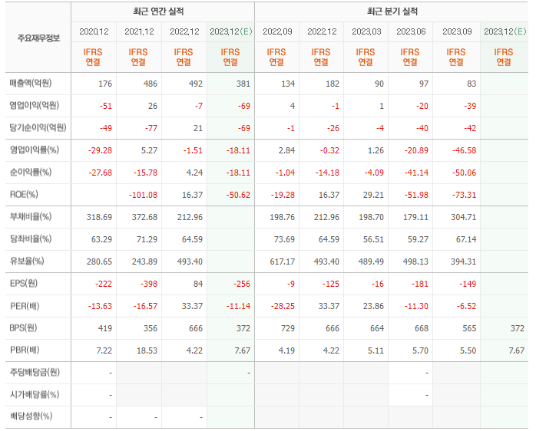Click the net income value -77
536x431 pixels.
(x=151, y=128)
